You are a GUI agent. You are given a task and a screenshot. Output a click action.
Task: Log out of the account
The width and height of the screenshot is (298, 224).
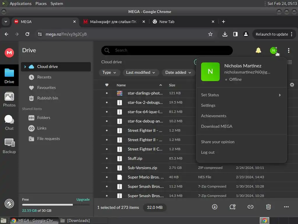(208, 152)
